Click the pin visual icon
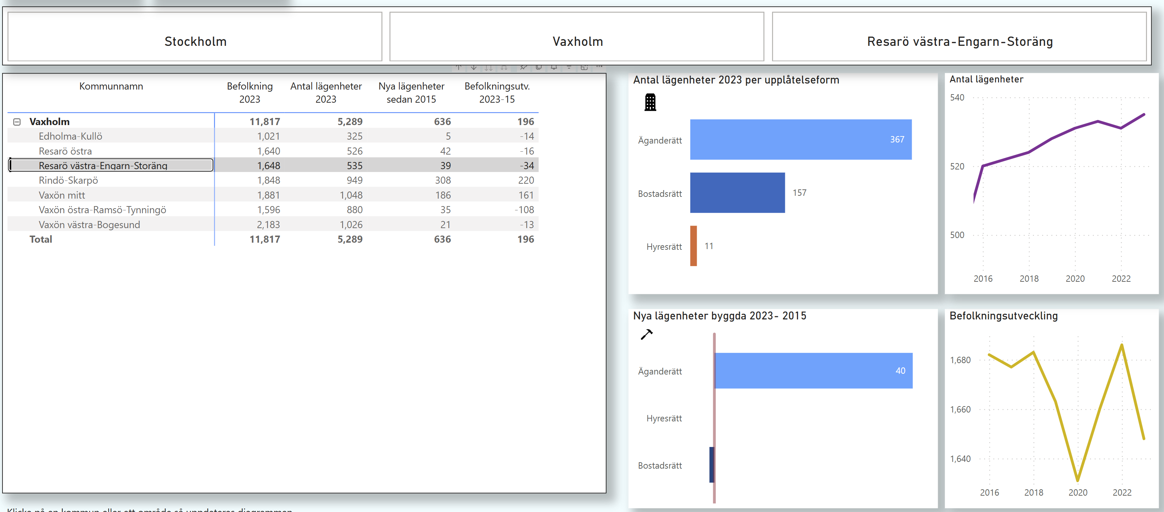Screen dimensions: 1164x512 [x=523, y=68]
